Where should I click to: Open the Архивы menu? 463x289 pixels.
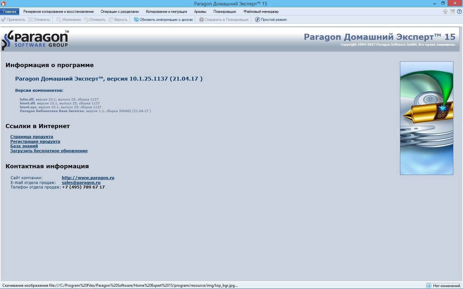coord(200,12)
